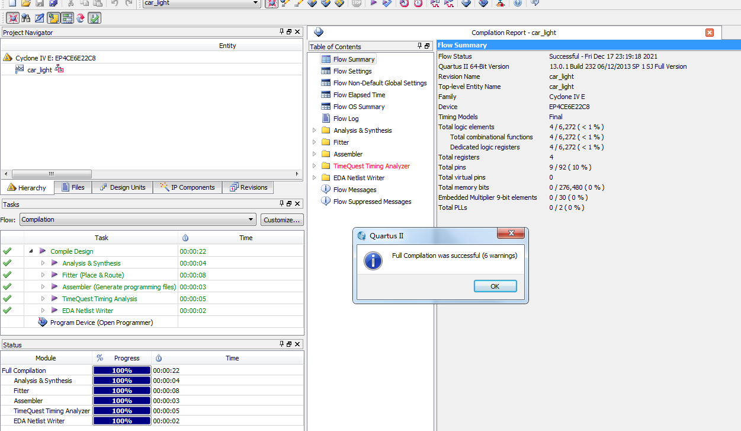Screen dimensions: 741x431
Task: Open Help via the blue question-mark icon
Action: pos(518,3)
